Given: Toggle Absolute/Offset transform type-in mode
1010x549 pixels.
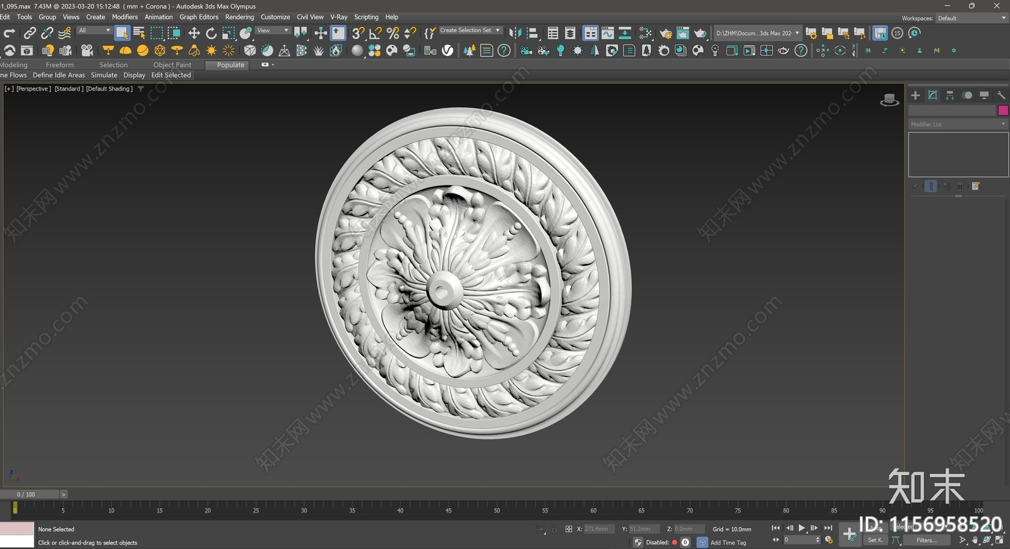Looking at the screenshot, I should tap(569, 529).
